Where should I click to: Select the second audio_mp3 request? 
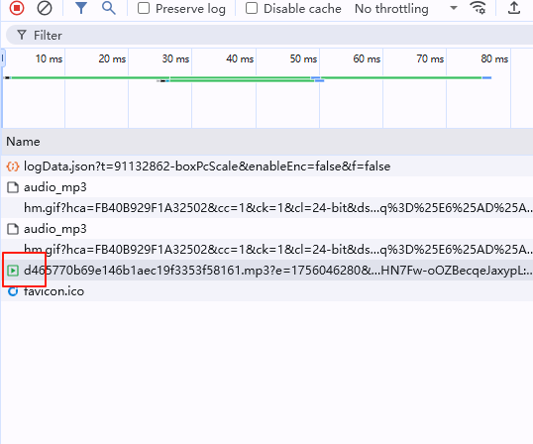pos(266,229)
